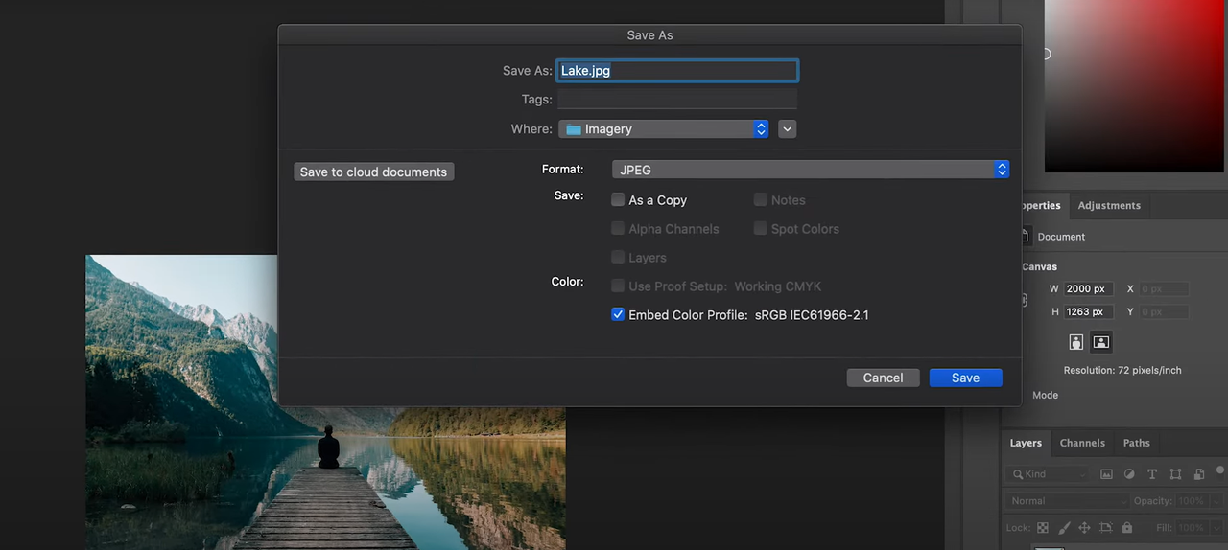The height and width of the screenshot is (550, 1228).
Task: Click the lock transparent pixels icon
Action: tap(1043, 528)
